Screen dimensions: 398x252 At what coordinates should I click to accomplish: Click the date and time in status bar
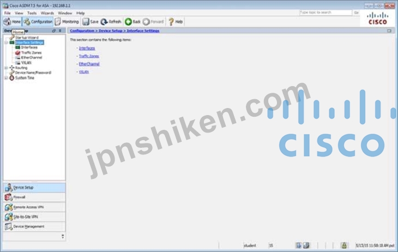coord(375,245)
